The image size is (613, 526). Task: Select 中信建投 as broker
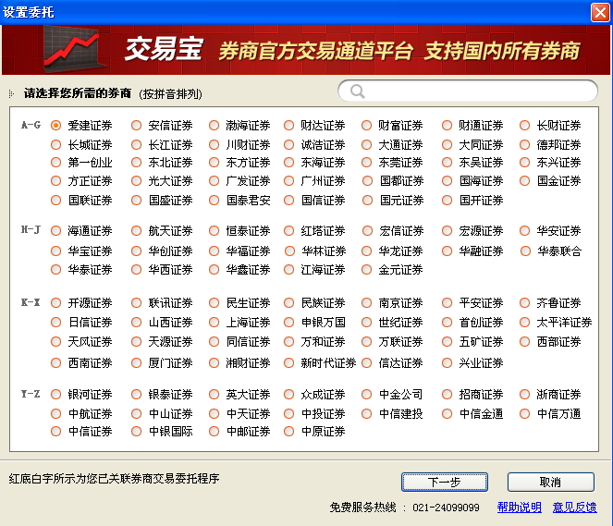pos(367,414)
